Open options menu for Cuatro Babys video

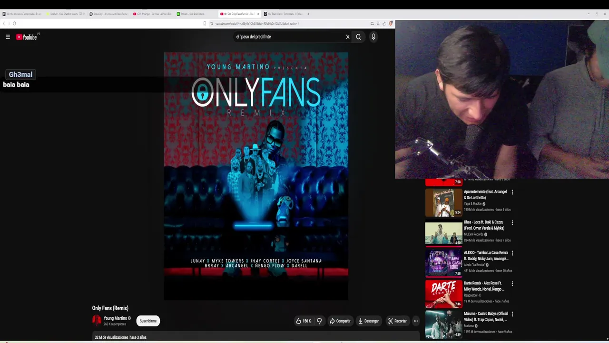pyautogui.click(x=512, y=314)
